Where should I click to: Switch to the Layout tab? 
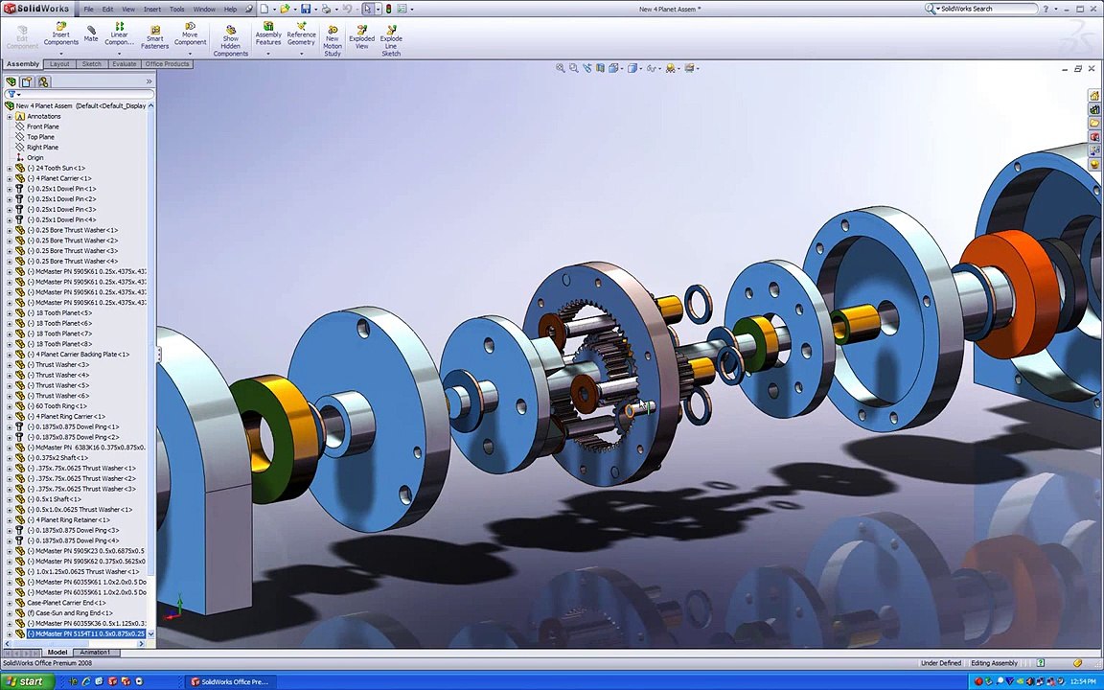click(x=59, y=64)
